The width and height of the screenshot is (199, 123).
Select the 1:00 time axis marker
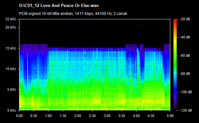pyautogui.click(x=48, y=116)
